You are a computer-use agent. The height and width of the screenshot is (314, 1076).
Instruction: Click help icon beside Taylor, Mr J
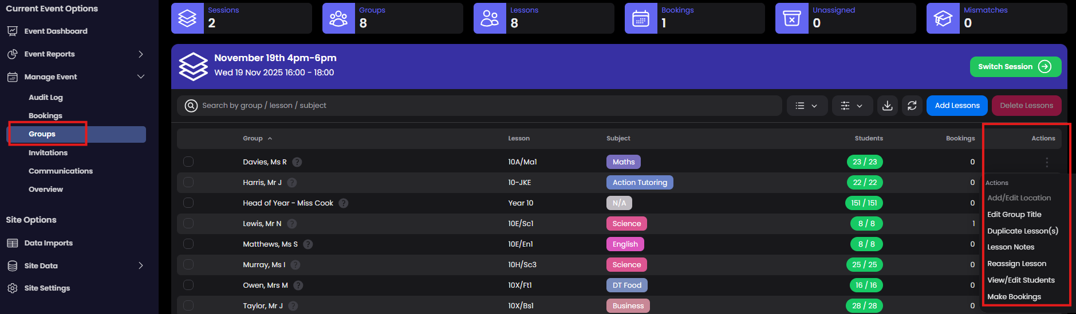[x=293, y=306]
